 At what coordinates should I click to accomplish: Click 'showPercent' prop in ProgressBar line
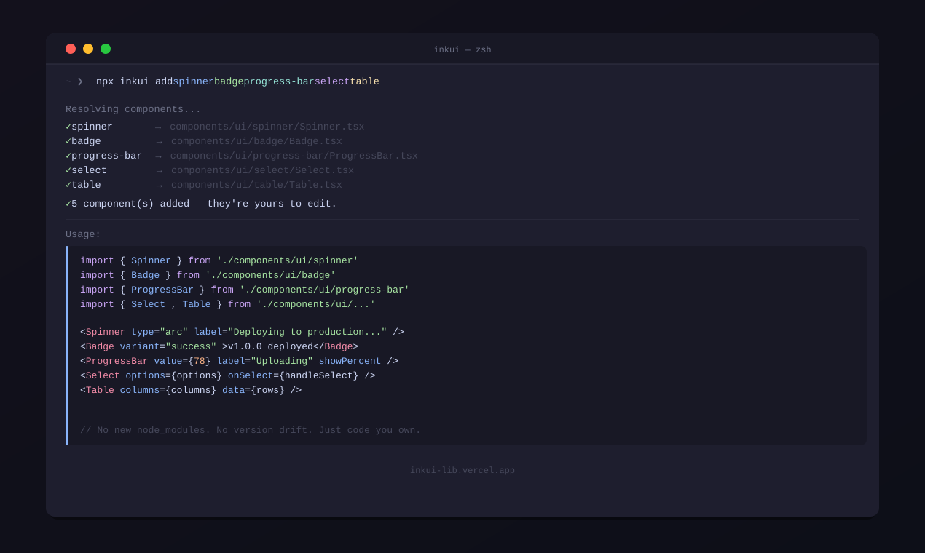point(350,361)
